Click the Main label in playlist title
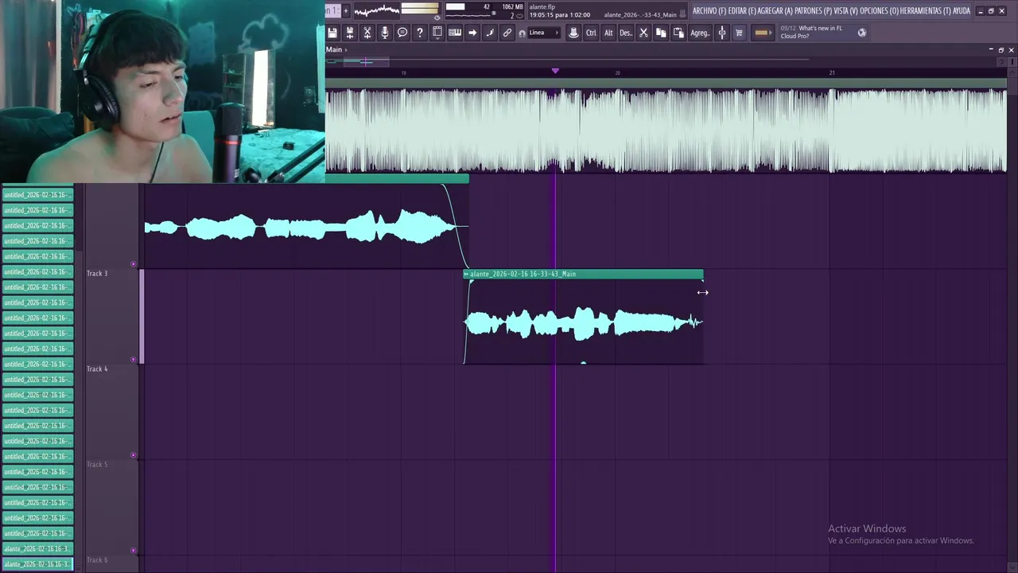Viewport: 1018px width, 573px height. (x=333, y=50)
